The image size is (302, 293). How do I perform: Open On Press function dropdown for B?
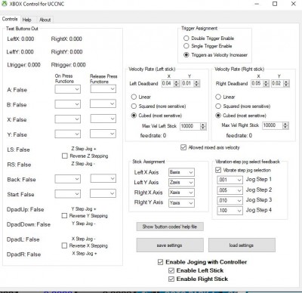68,104
